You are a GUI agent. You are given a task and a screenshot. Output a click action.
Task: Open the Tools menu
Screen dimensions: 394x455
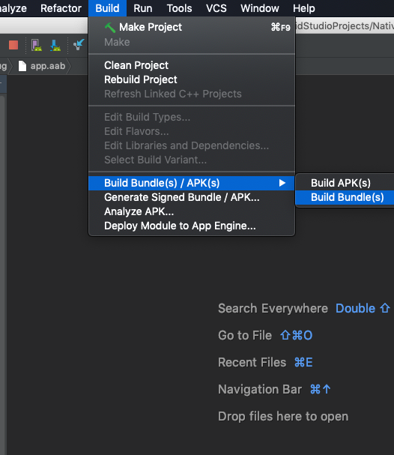pos(179,8)
